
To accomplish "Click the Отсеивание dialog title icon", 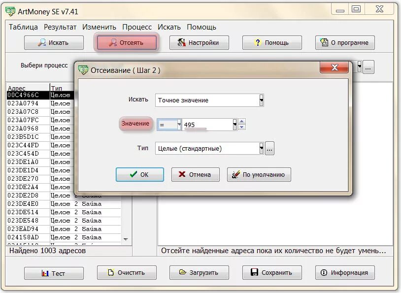I will (83, 70).
